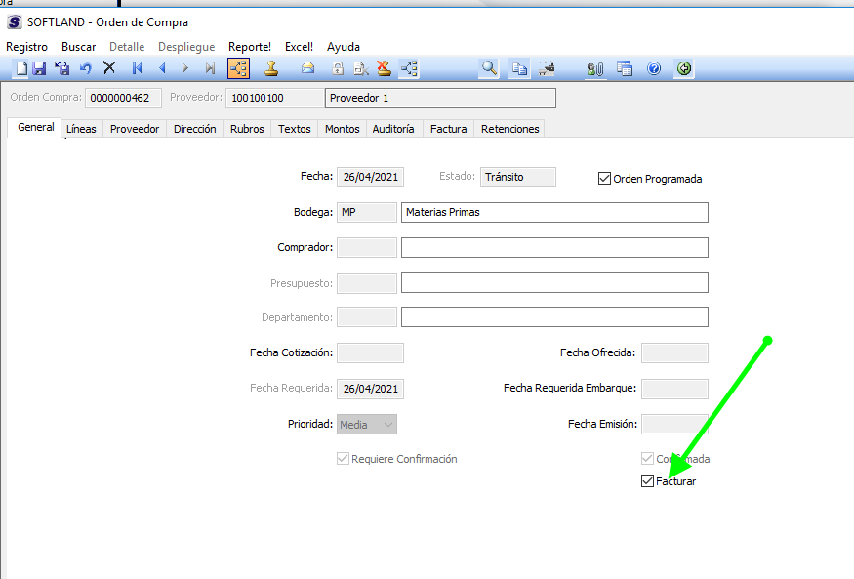Screen dimensions: 854x579
Task: Jump to the last record
Action: click(x=210, y=68)
